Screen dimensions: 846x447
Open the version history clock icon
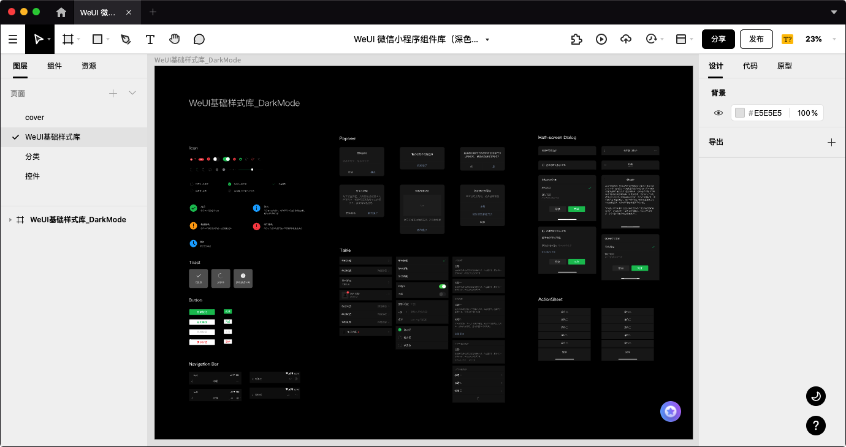(651, 39)
